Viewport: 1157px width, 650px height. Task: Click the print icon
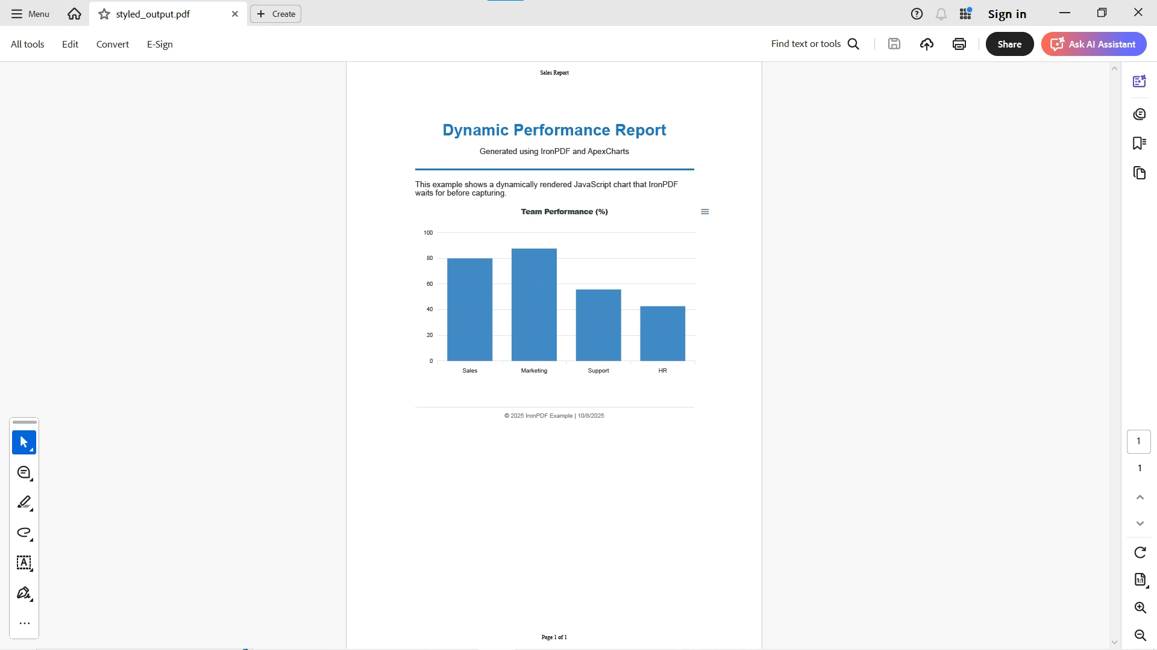pos(959,44)
